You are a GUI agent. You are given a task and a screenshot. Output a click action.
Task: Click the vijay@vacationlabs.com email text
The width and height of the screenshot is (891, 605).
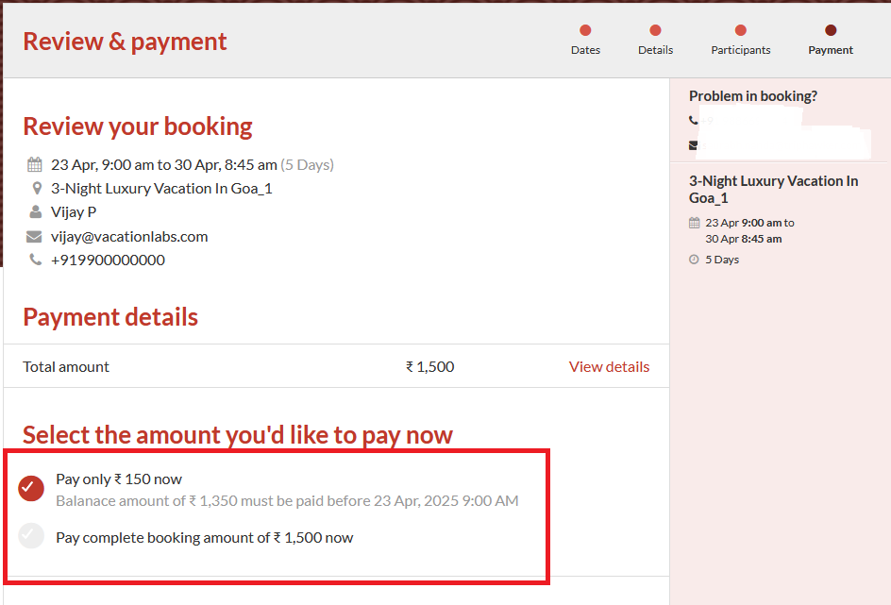[129, 237]
